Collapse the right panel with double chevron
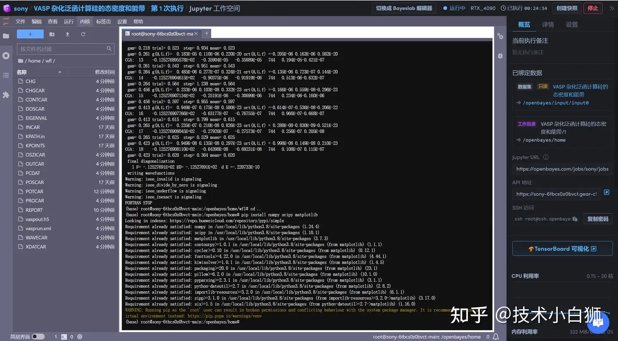Screen dimensions: 618x341 (612, 8)
